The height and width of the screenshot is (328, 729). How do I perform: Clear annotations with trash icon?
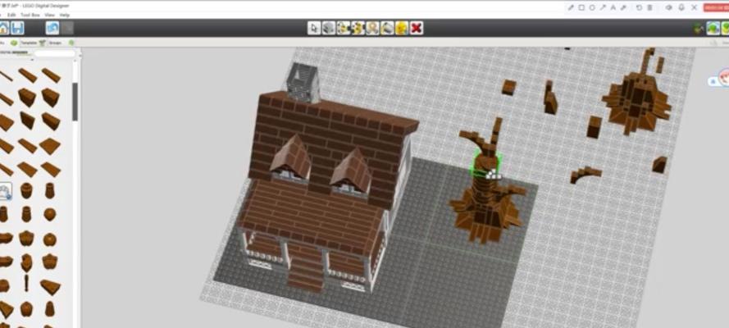point(649,7)
